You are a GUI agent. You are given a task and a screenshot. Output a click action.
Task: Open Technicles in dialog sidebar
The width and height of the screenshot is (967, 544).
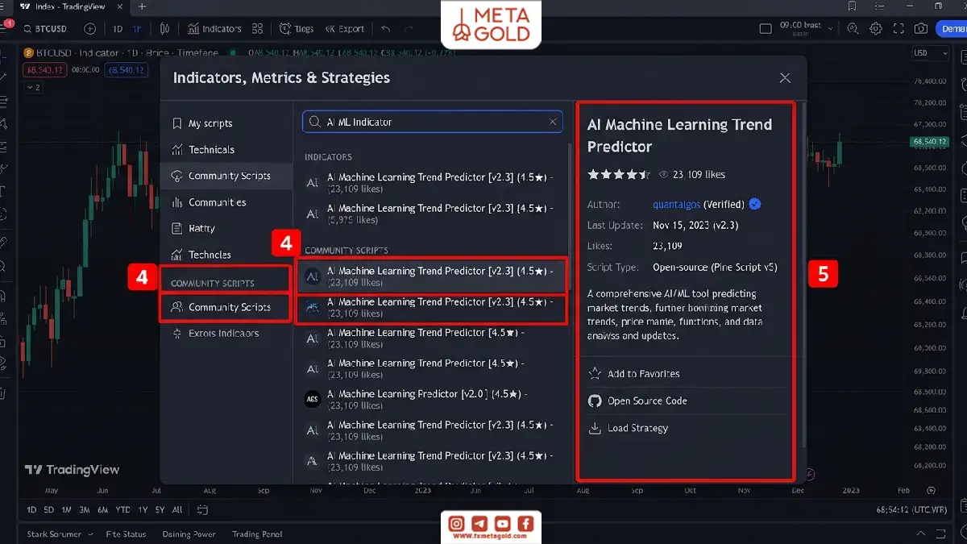(x=226, y=255)
